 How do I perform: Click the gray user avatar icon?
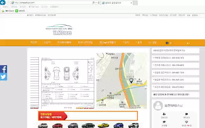[x=158, y=106]
